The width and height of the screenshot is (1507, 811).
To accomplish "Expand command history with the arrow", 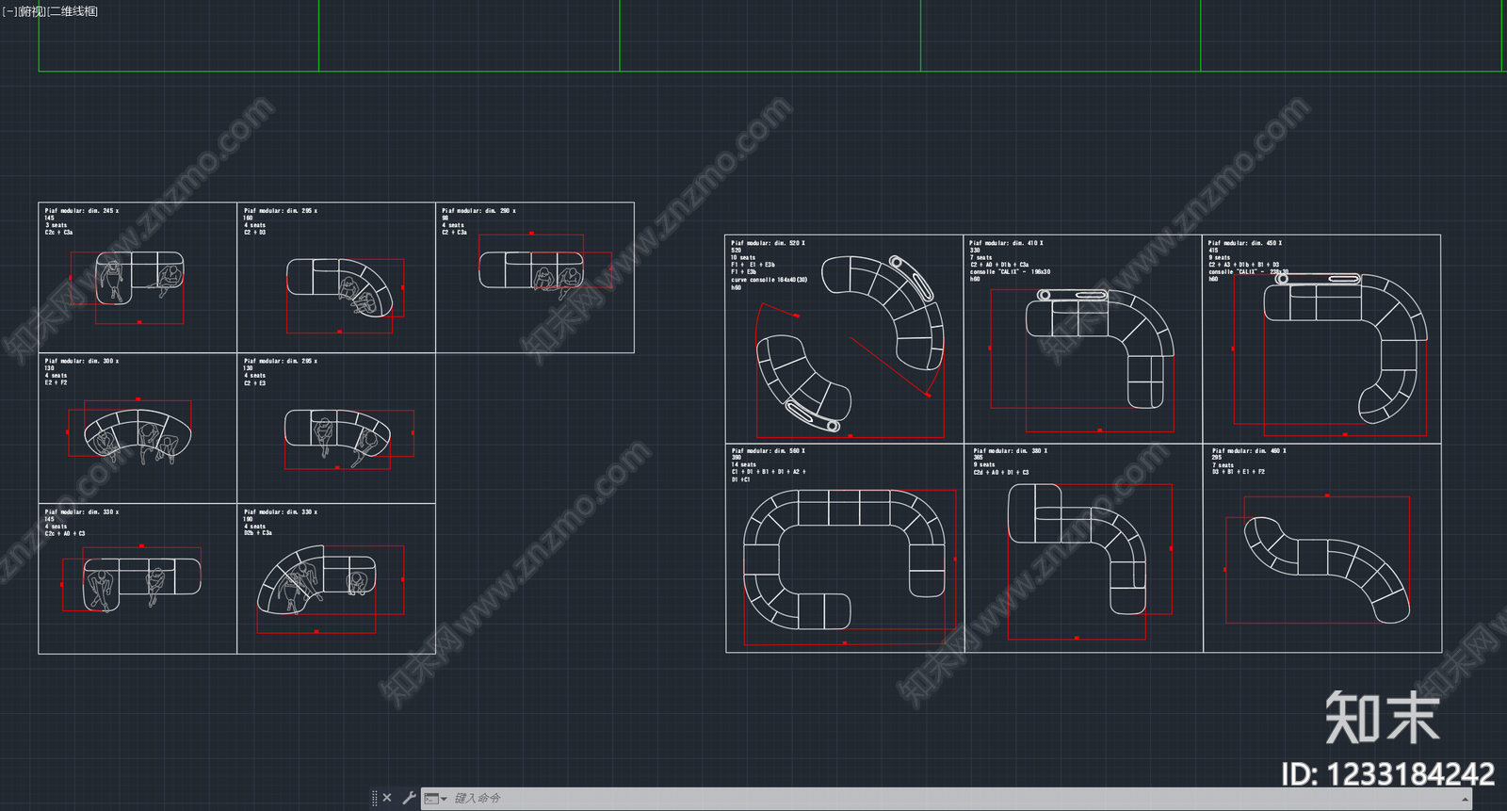I will [1465, 799].
